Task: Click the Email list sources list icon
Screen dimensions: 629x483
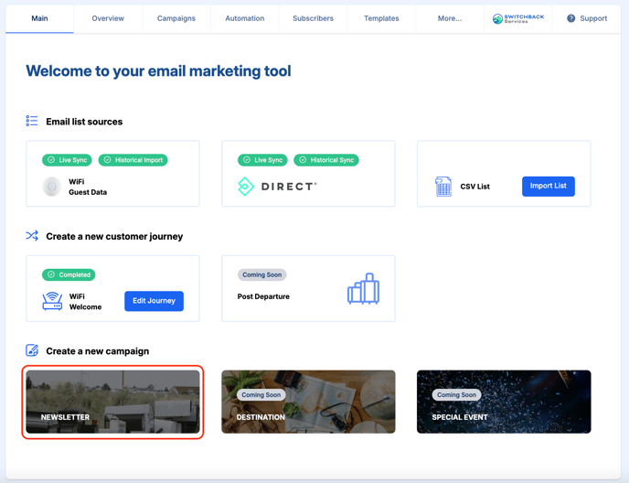Action: pos(32,121)
